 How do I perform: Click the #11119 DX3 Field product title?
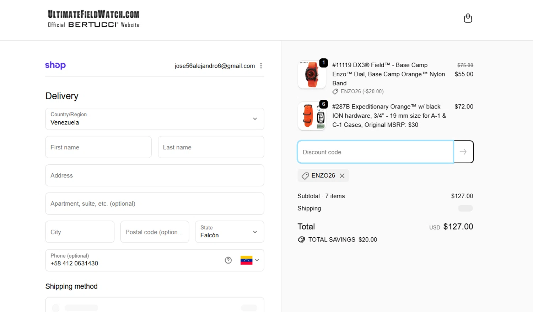pos(389,74)
